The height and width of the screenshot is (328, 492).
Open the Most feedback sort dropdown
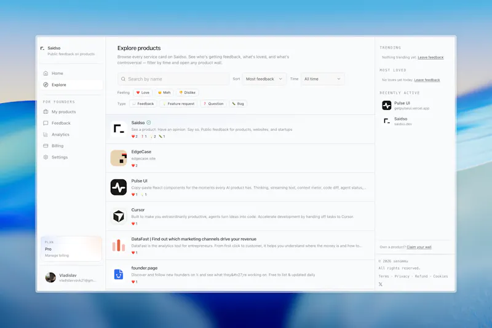[264, 79]
